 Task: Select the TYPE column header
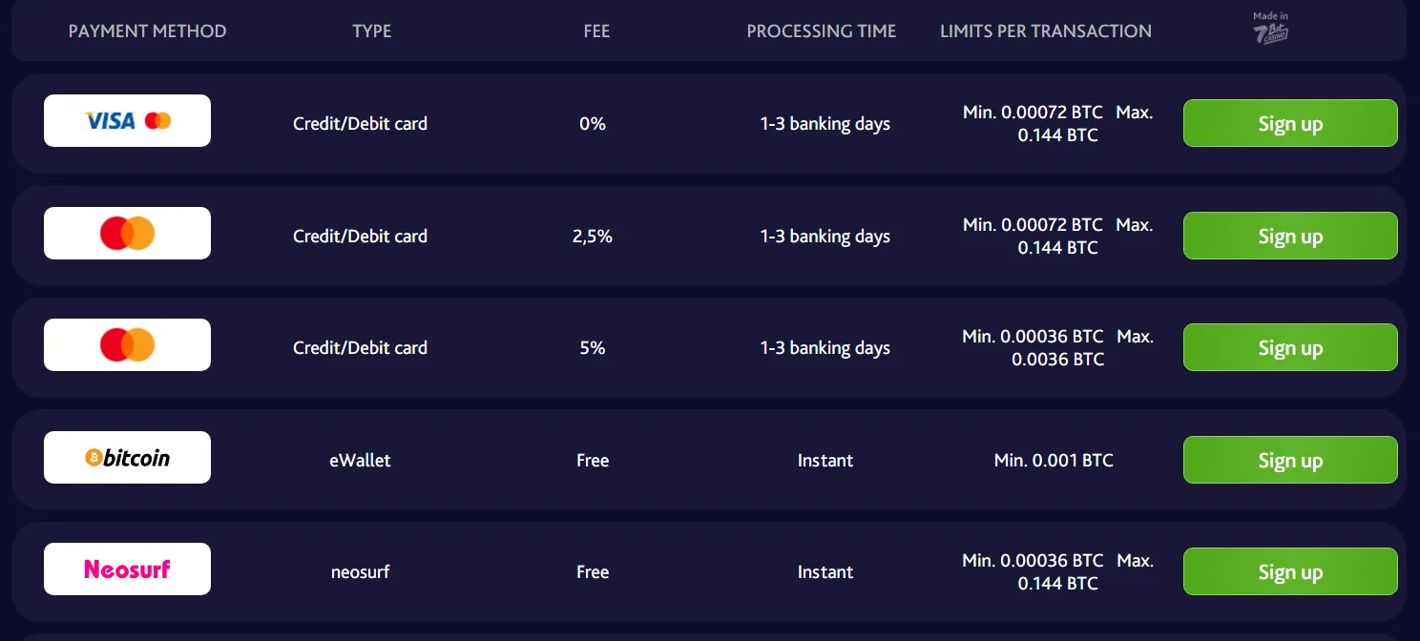pyautogui.click(x=371, y=31)
